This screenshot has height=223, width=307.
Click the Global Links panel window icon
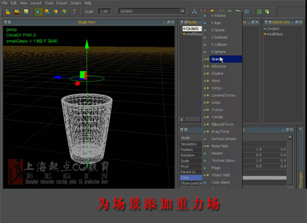point(266,22)
